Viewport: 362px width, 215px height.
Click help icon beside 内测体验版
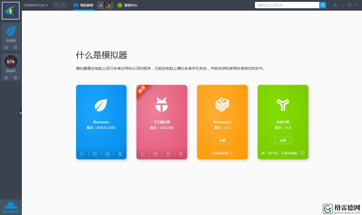click(231, 153)
